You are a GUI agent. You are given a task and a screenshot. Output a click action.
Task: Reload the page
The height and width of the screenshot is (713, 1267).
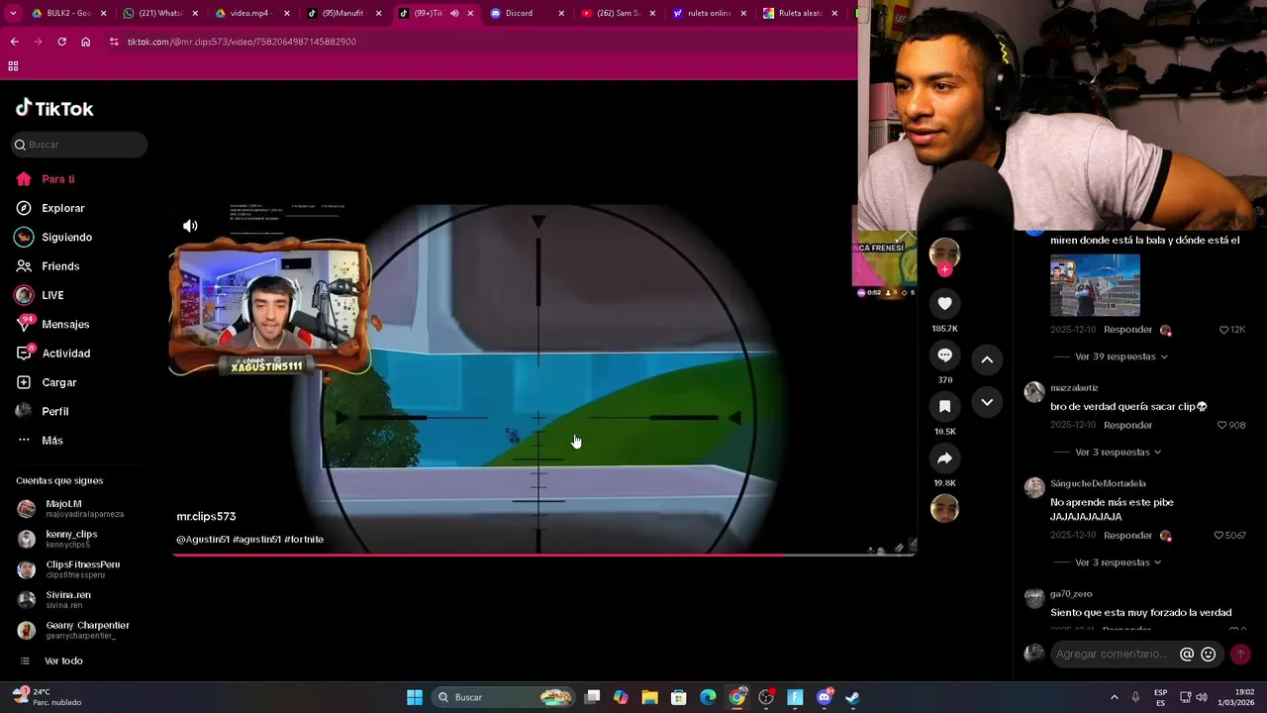61,42
